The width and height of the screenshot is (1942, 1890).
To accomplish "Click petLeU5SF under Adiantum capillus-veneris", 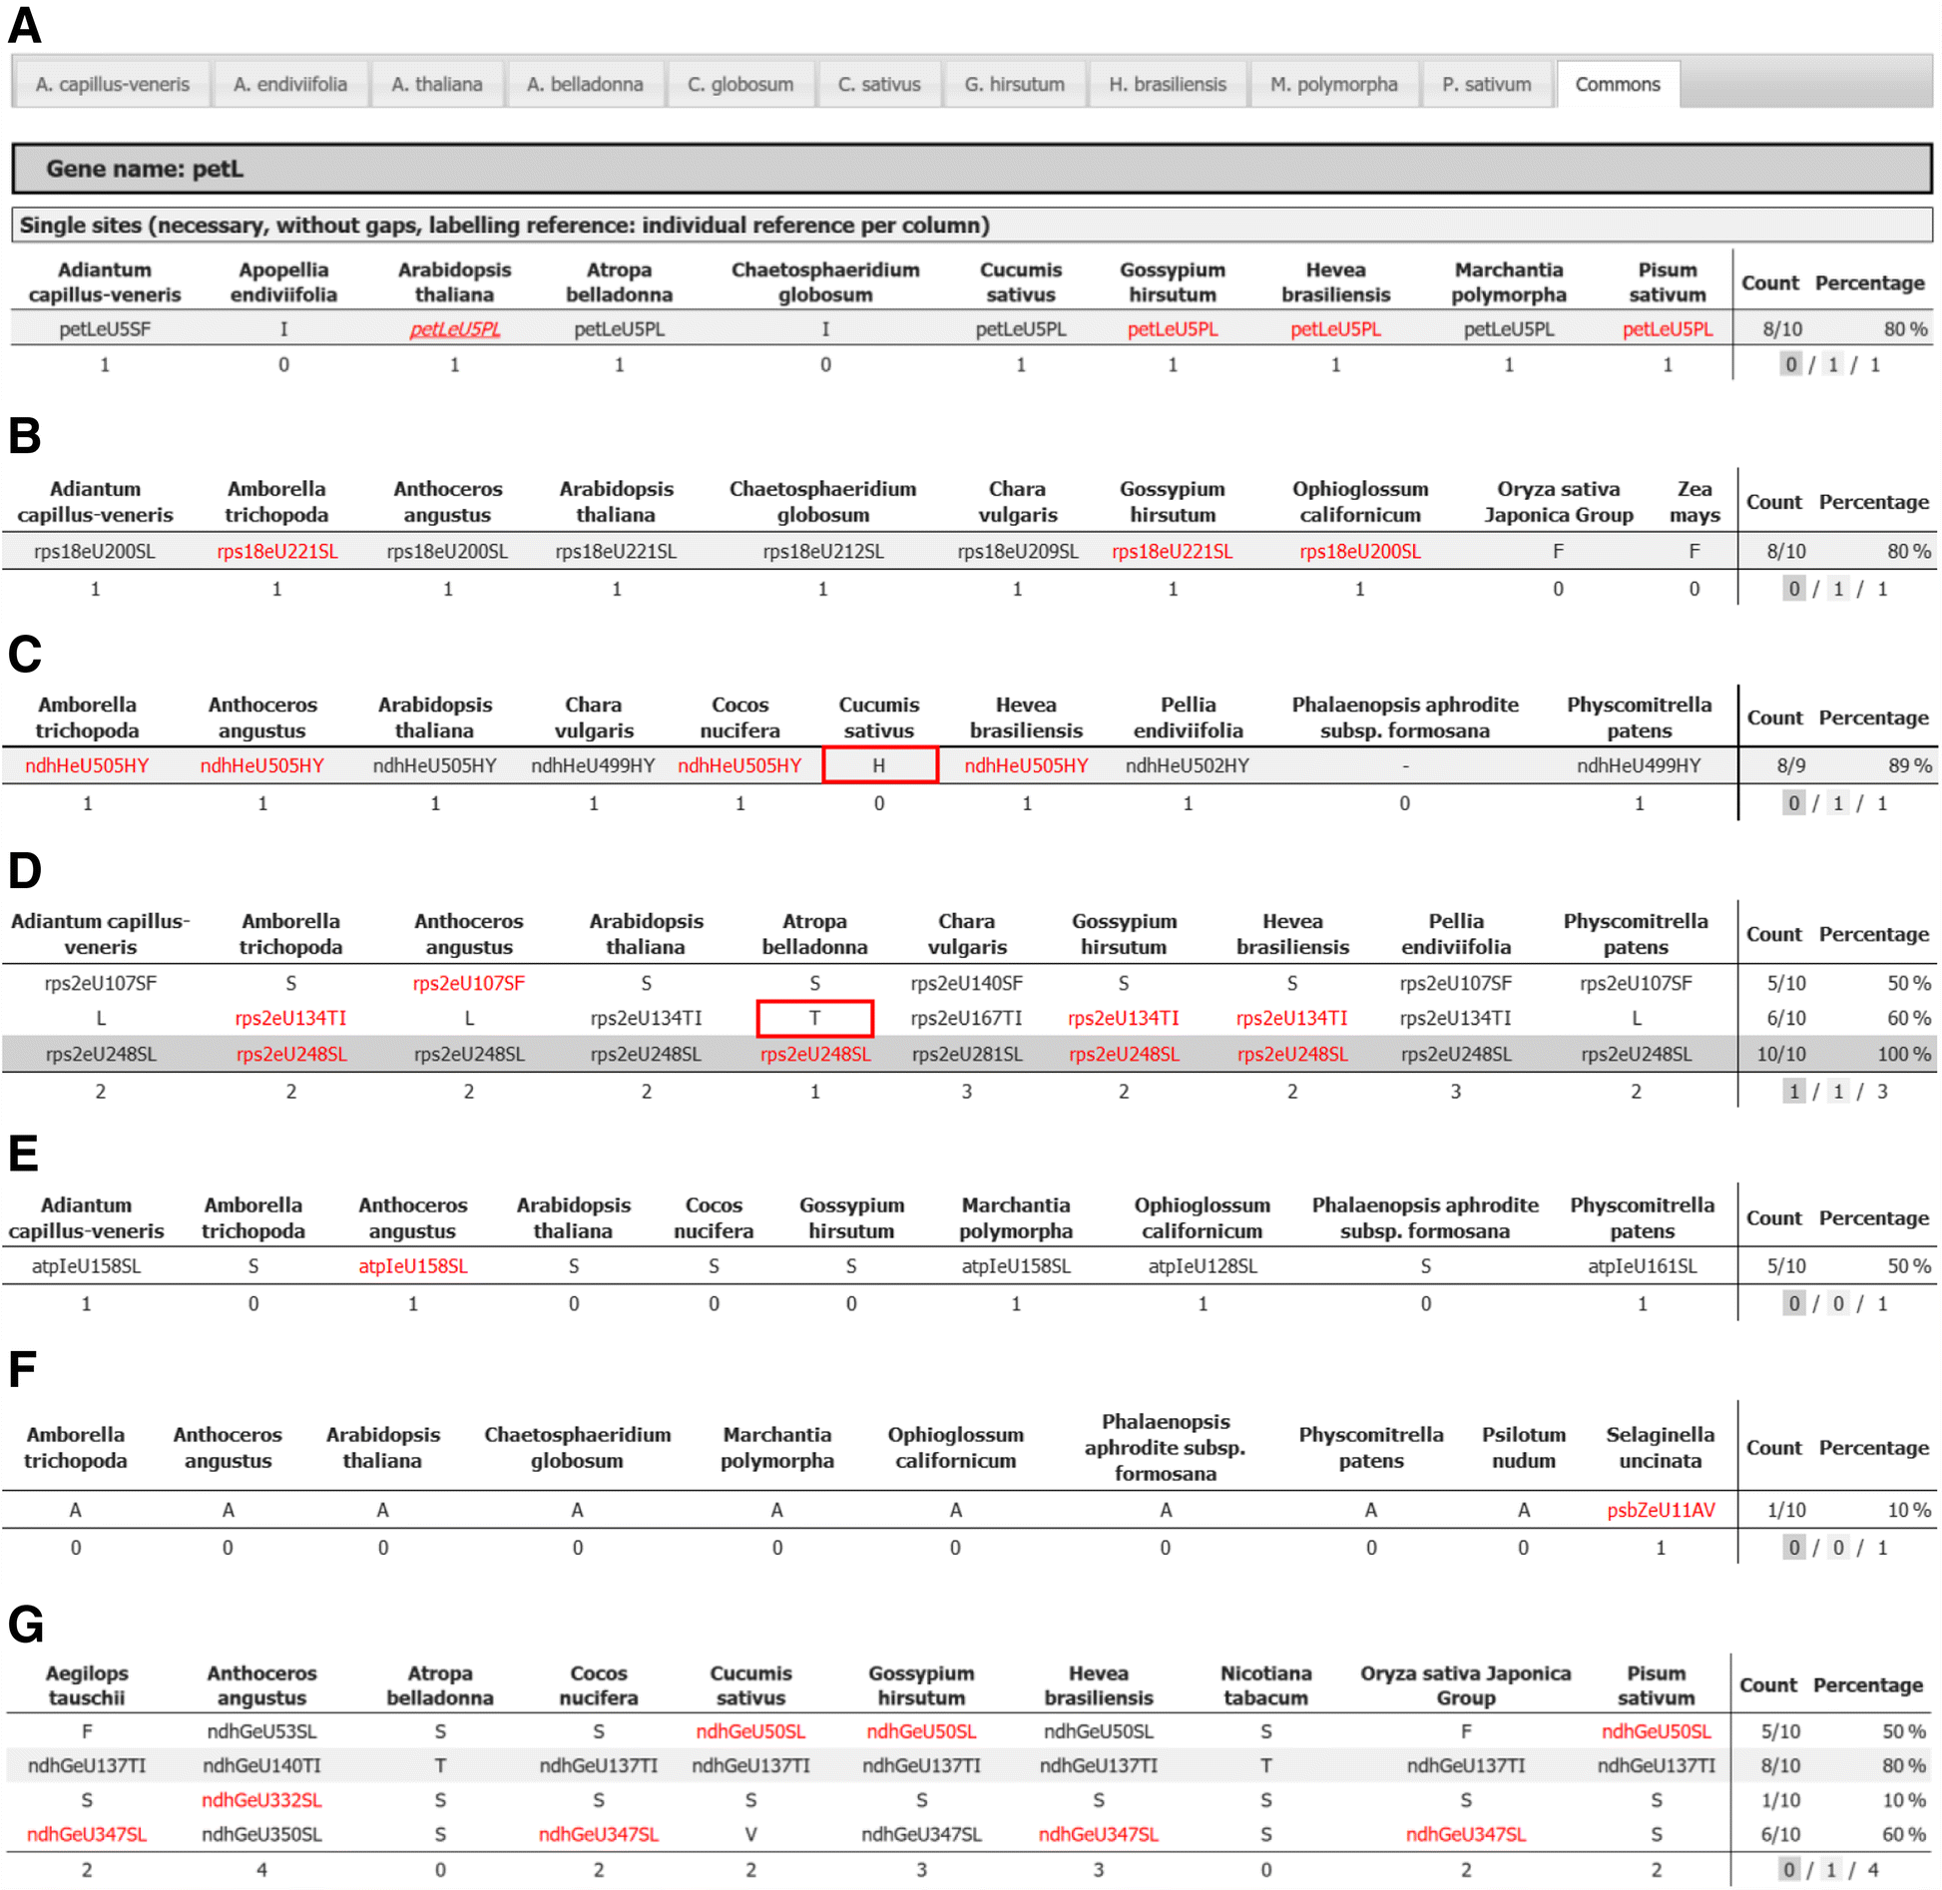I will pos(105,328).
